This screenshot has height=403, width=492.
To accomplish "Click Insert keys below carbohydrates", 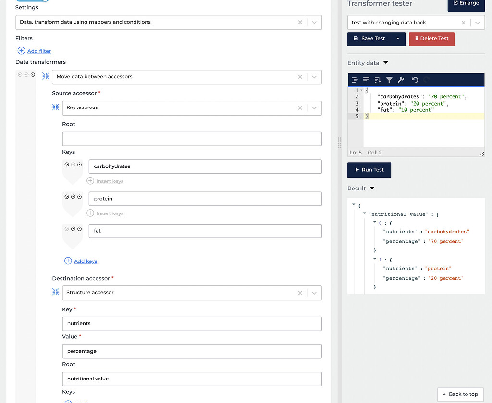I will click(x=110, y=181).
